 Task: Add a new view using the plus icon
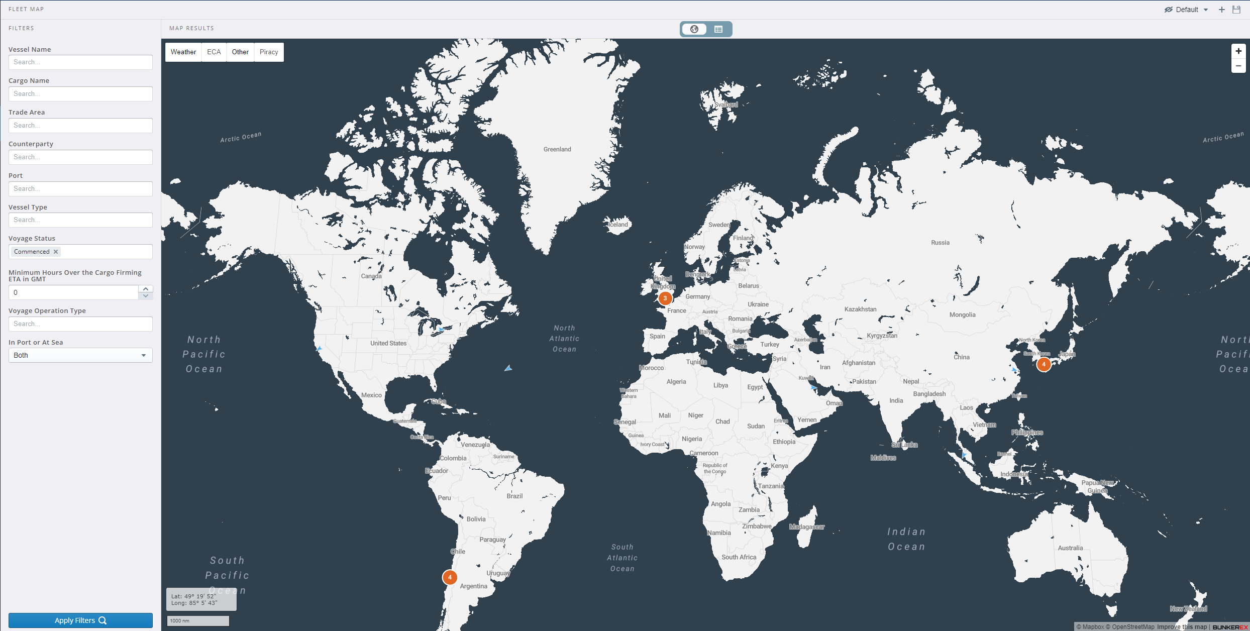click(x=1222, y=9)
